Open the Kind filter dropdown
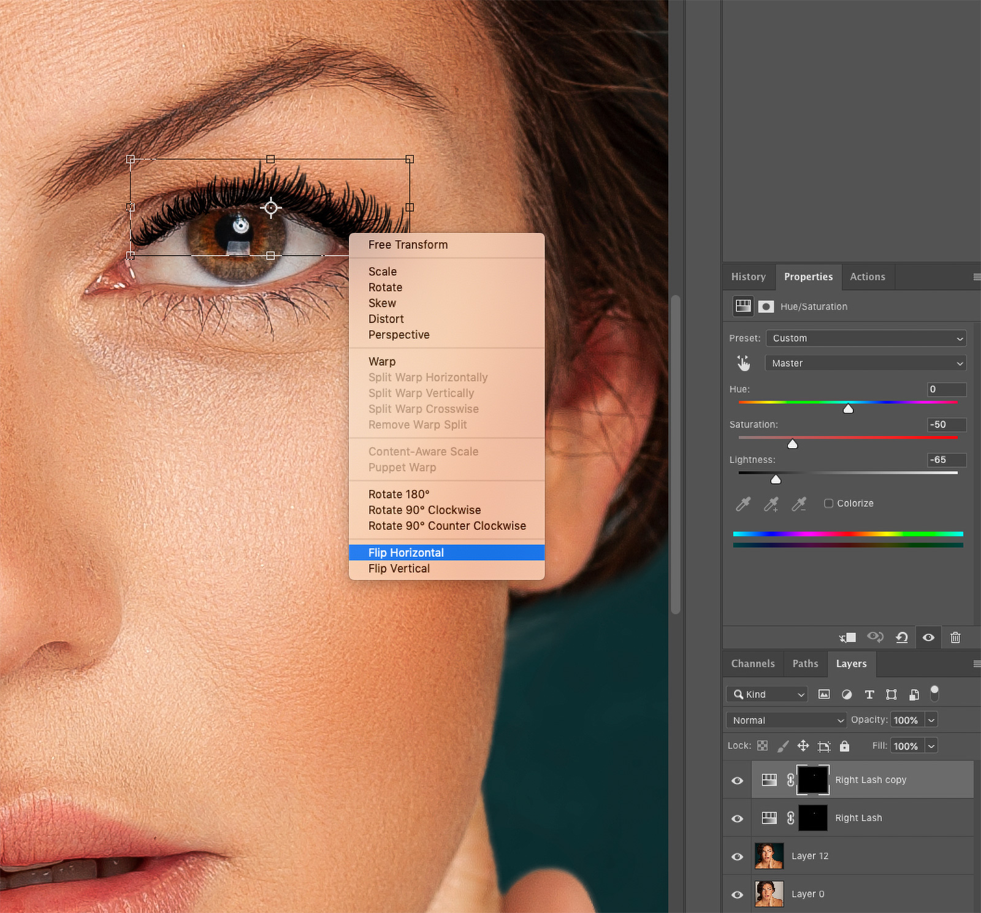Image resolution: width=981 pixels, height=913 pixels. click(767, 694)
